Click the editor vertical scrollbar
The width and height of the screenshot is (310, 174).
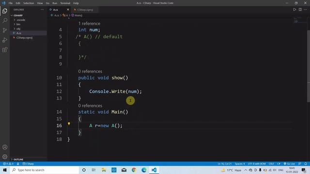[x=309, y=66]
